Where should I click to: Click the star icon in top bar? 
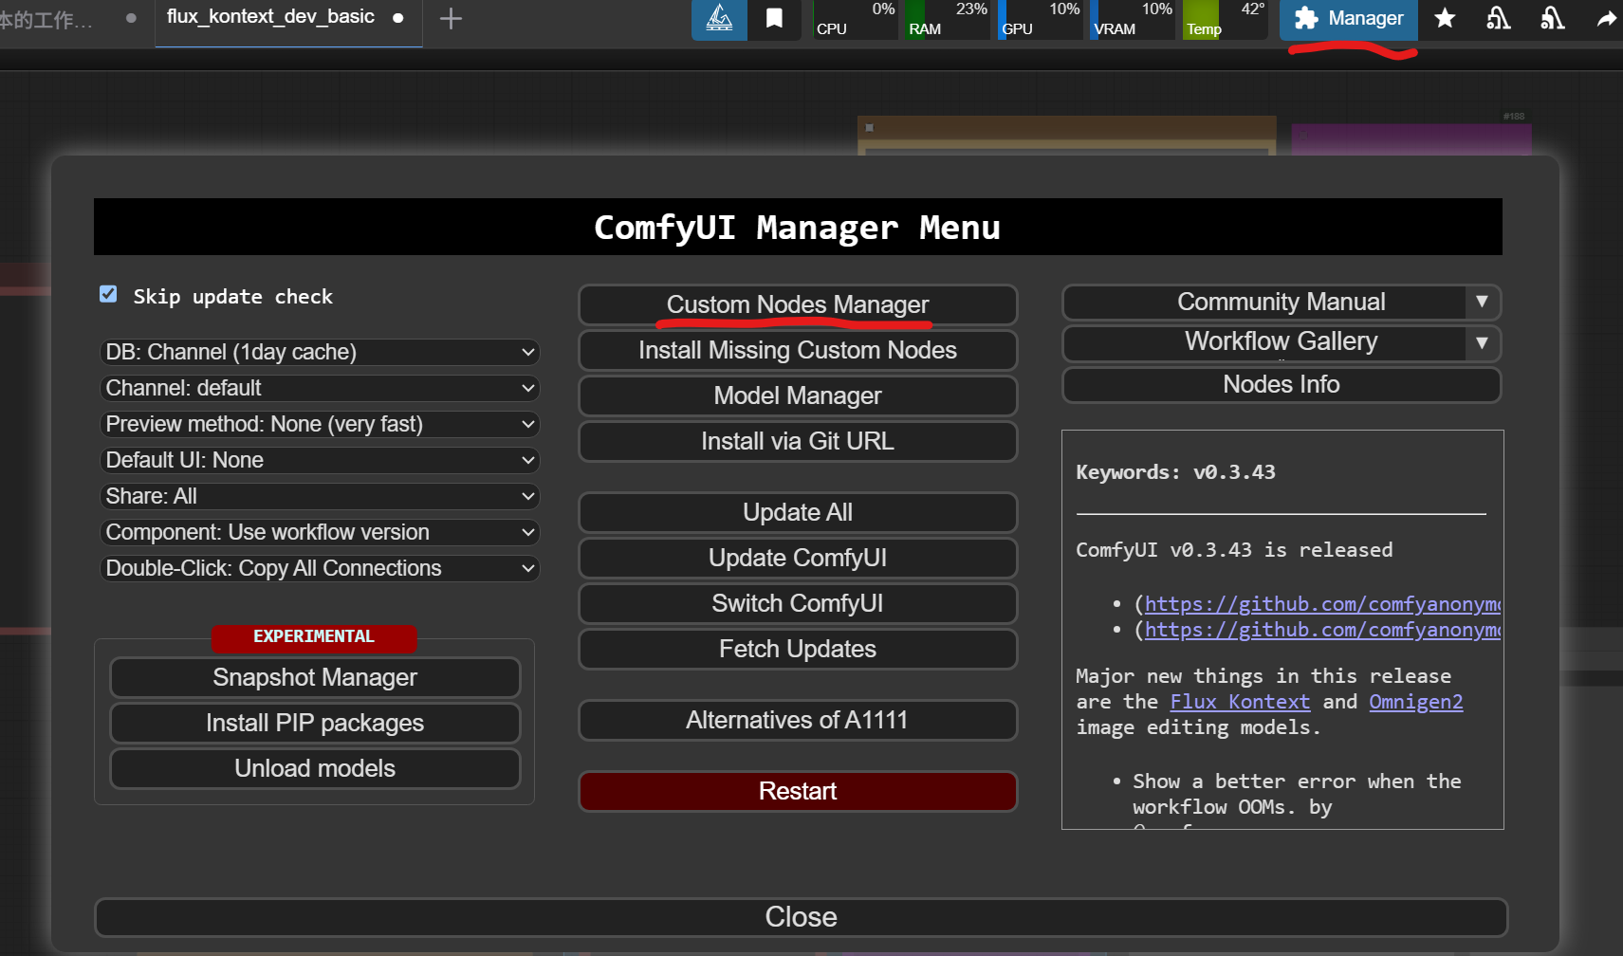tap(1445, 19)
